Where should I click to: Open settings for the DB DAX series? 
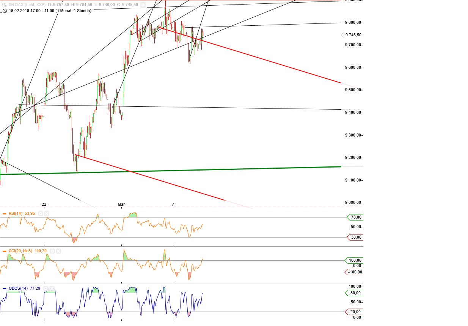coord(142,5)
